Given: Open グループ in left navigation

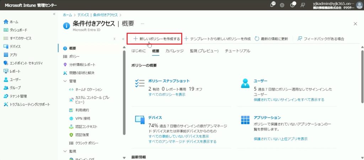Looking at the screenshot, I should (x=12, y=88).
